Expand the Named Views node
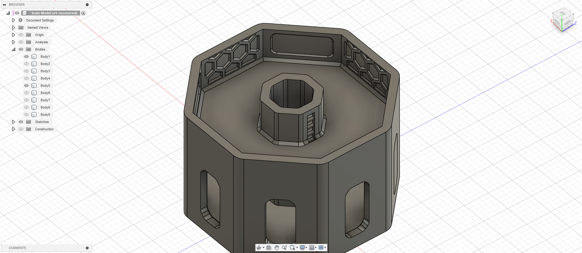Image resolution: width=582 pixels, height=253 pixels. [13, 28]
